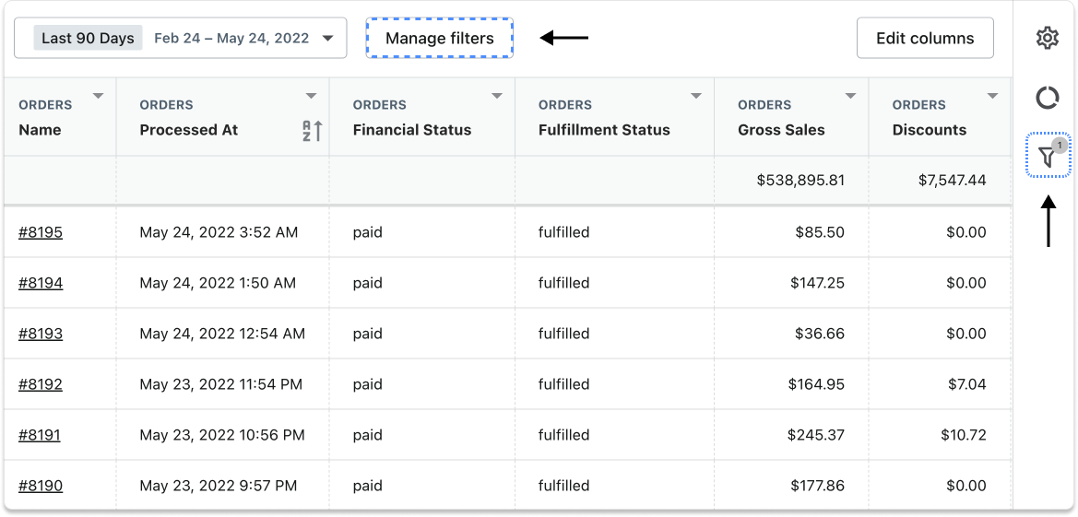Click the Edit columns button
This screenshot has height=517, width=1078.
pos(924,39)
